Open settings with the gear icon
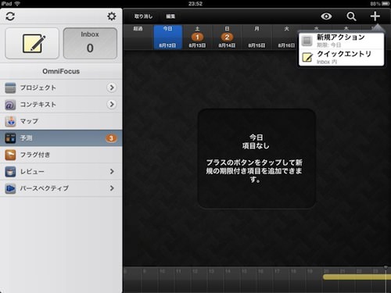 tap(112, 16)
